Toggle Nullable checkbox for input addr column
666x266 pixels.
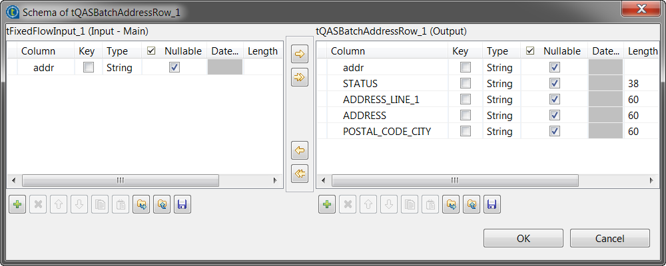pos(174,67)
